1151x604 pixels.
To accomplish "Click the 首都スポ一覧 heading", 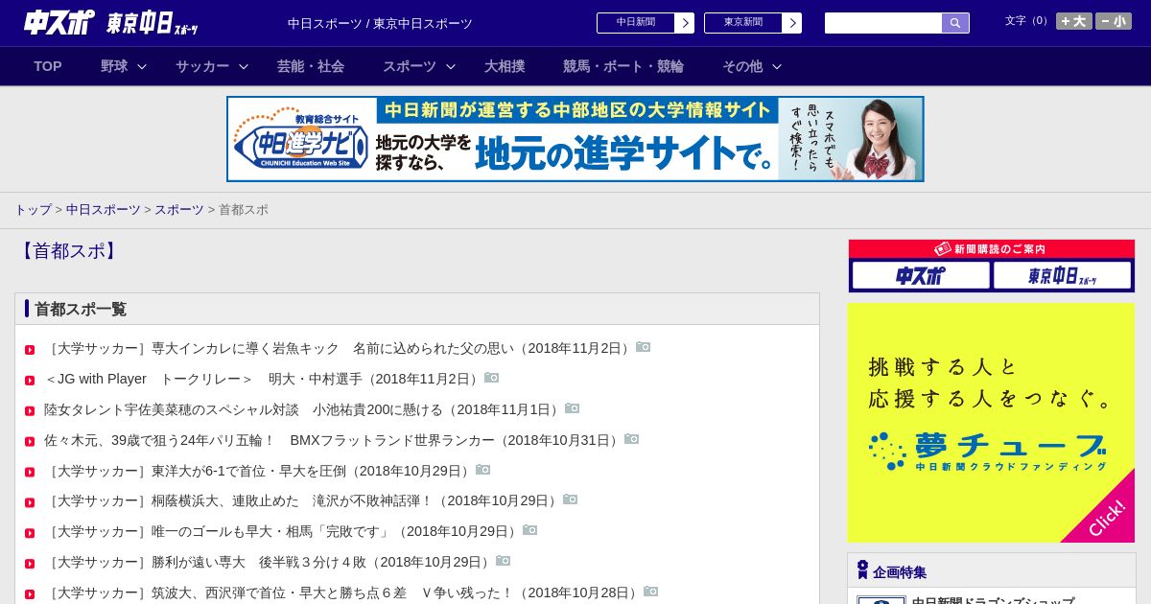I will [x=81, y=309].
